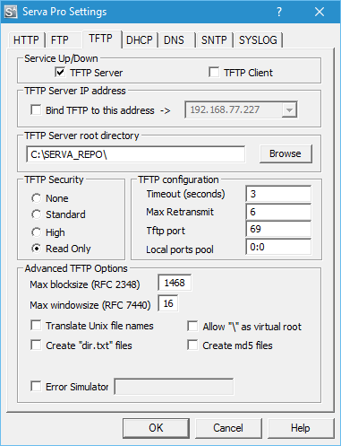
Task: Click the TFTP root directory field
Action: tap(136, 154)
